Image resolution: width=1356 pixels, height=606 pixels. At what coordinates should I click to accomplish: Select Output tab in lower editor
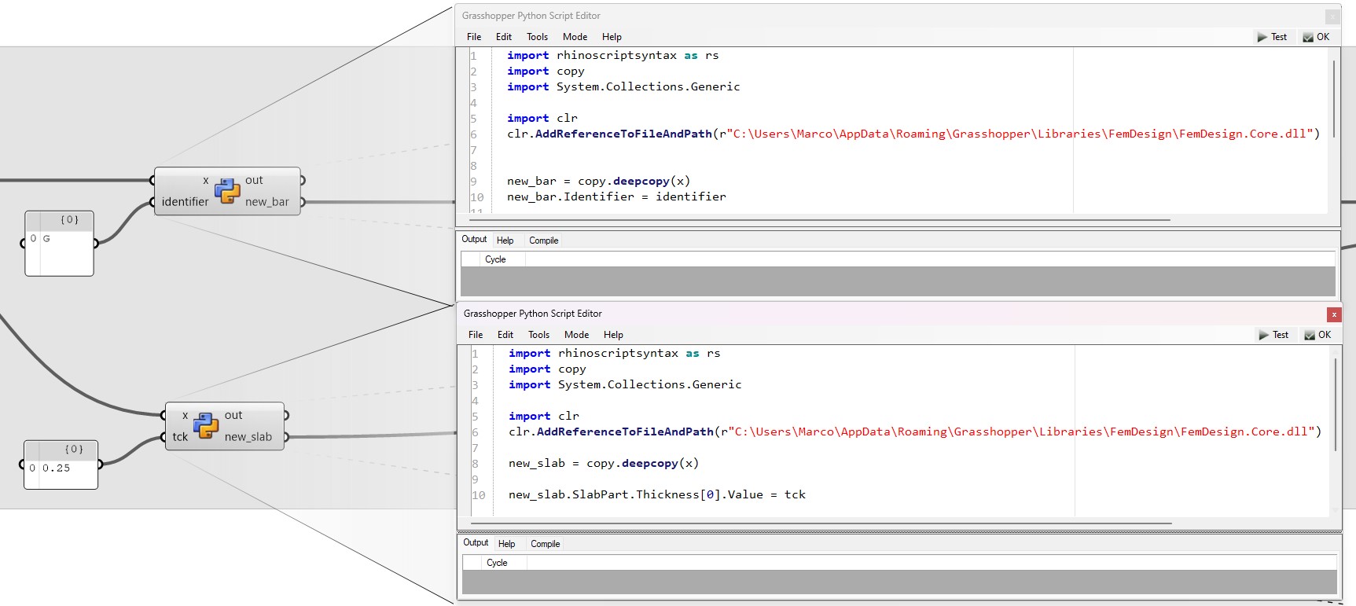coord(475,543)
